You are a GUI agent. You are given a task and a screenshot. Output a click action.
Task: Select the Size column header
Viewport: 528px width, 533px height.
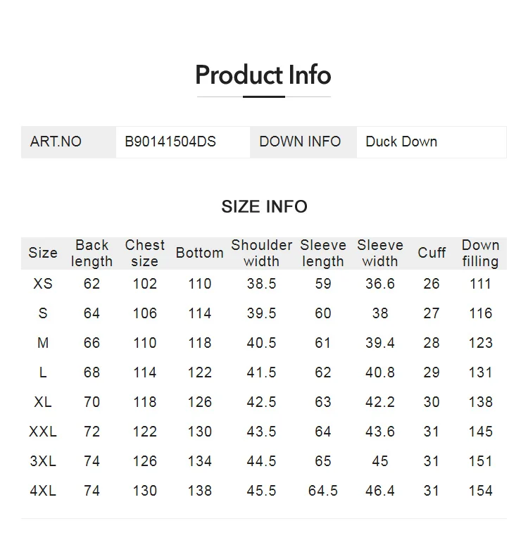pyautogui.click(x=43, y=253)
